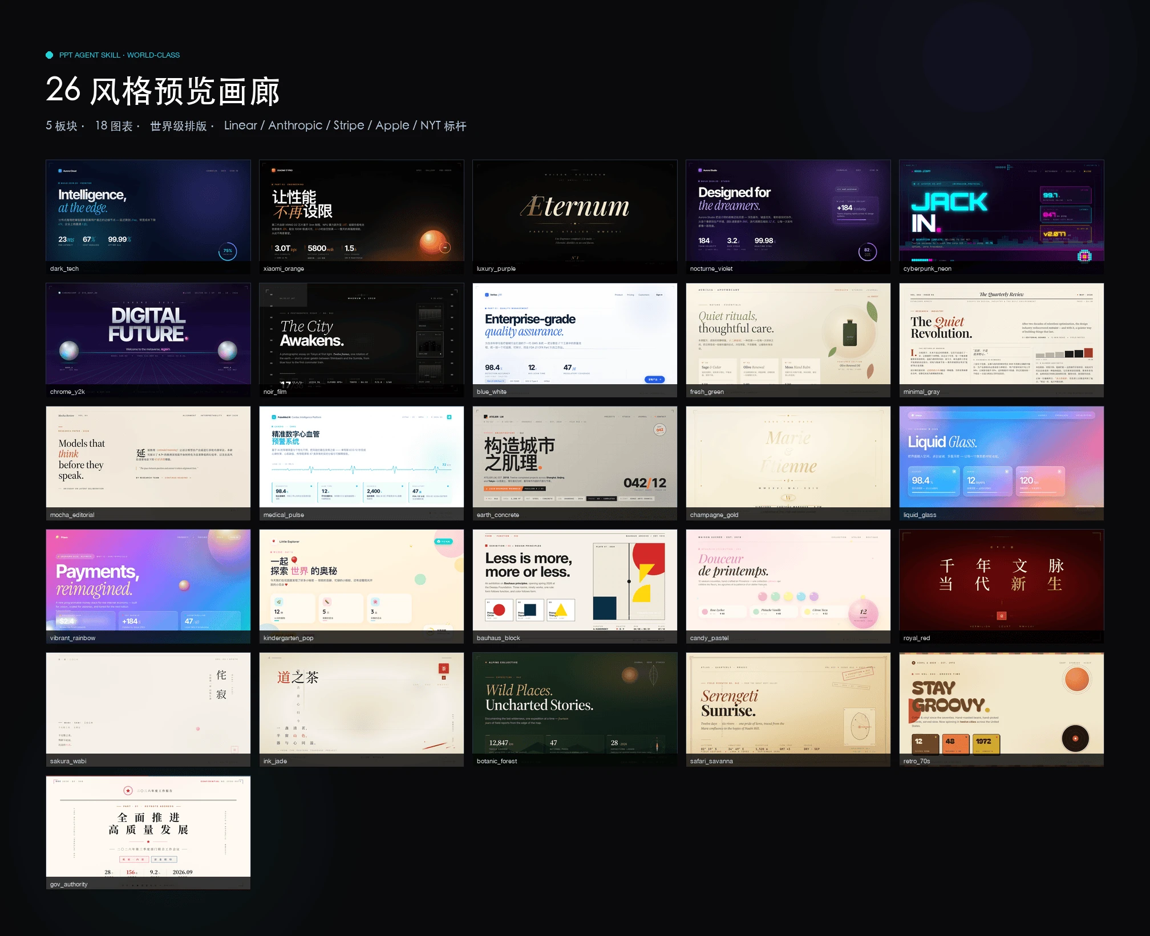1150x936 pixels.
Task: Click the vibrant_rainbow Payments reimagined thumbnail
Action: click(148, 586)
